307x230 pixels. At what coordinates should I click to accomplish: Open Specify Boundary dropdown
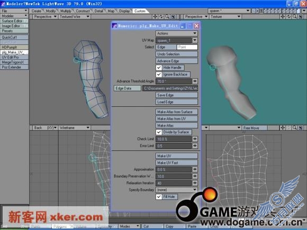pos(177,190)
